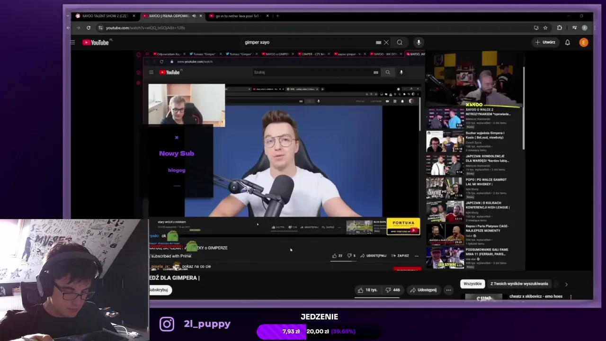The height and width of the screenshot is (341, 606).
Task: Open XAYOO O WALCE Z NITROZYNIAKIEM video thumbnail
Action: coord(445,118)
